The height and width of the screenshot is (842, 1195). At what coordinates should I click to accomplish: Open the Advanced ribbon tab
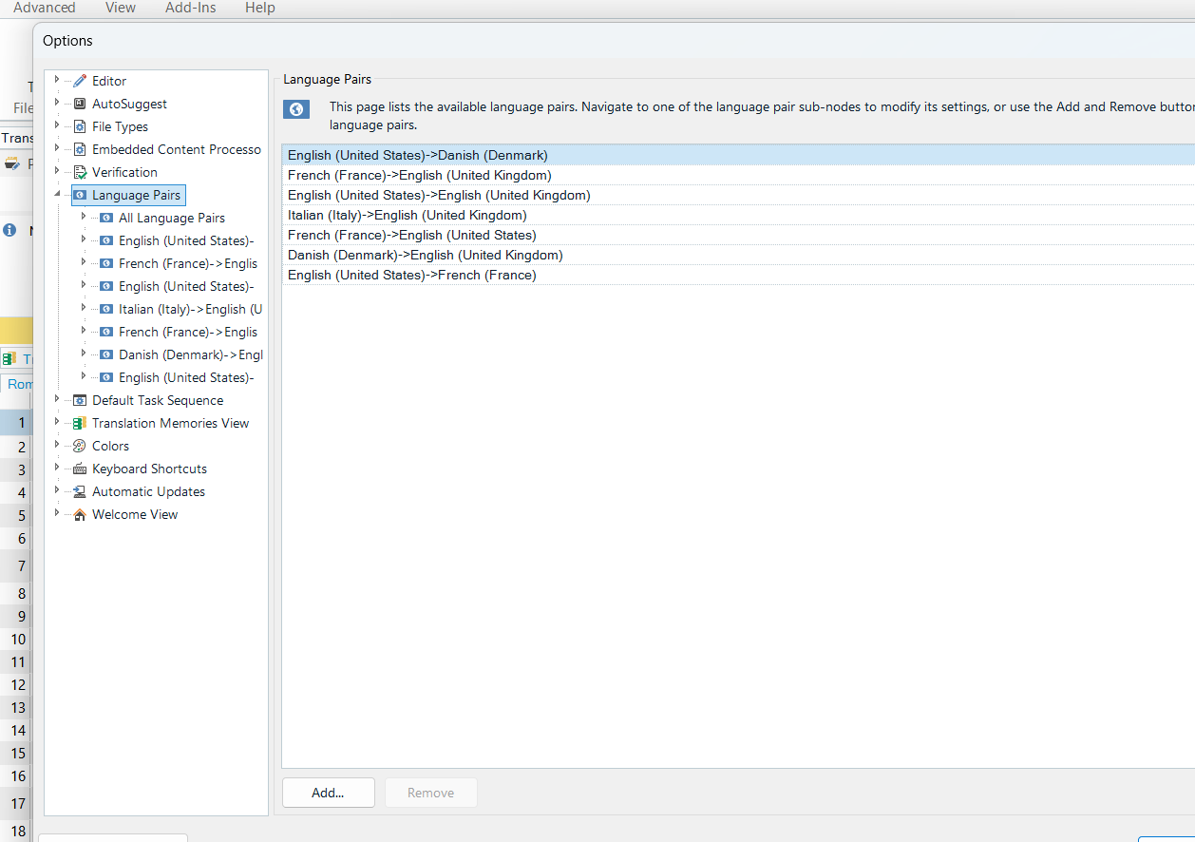pyautogui.click(x=44, y=8)
